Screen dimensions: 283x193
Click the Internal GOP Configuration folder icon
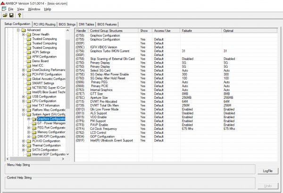[29, 154]
